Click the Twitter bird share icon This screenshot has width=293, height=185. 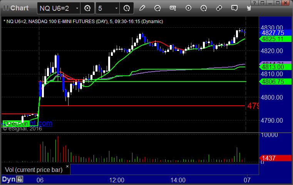coord(249,8)
